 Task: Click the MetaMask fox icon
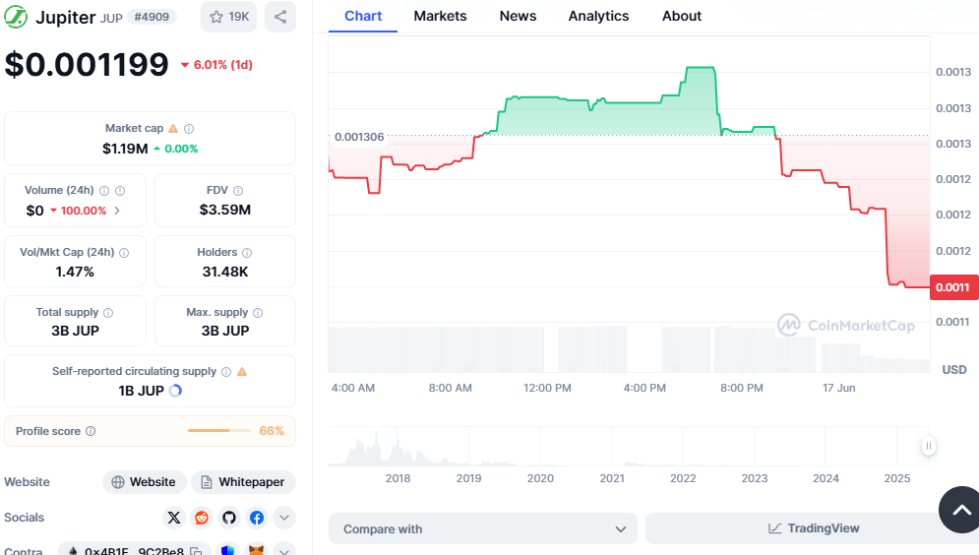(256, 551)
